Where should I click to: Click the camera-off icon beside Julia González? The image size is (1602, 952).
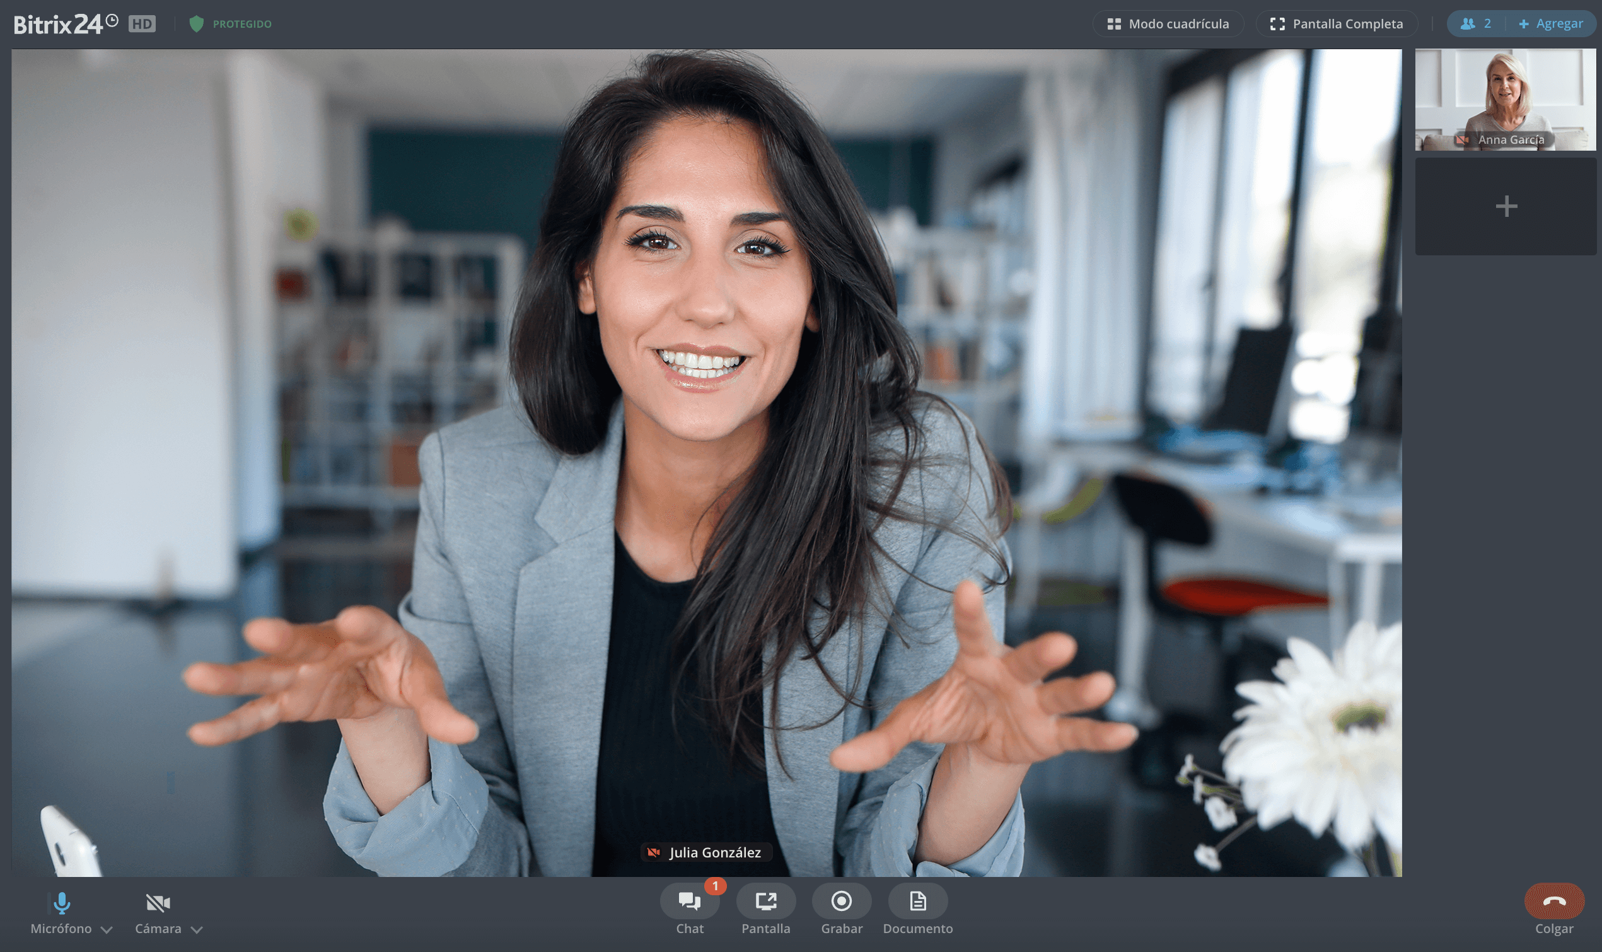(x=654, y=852)
